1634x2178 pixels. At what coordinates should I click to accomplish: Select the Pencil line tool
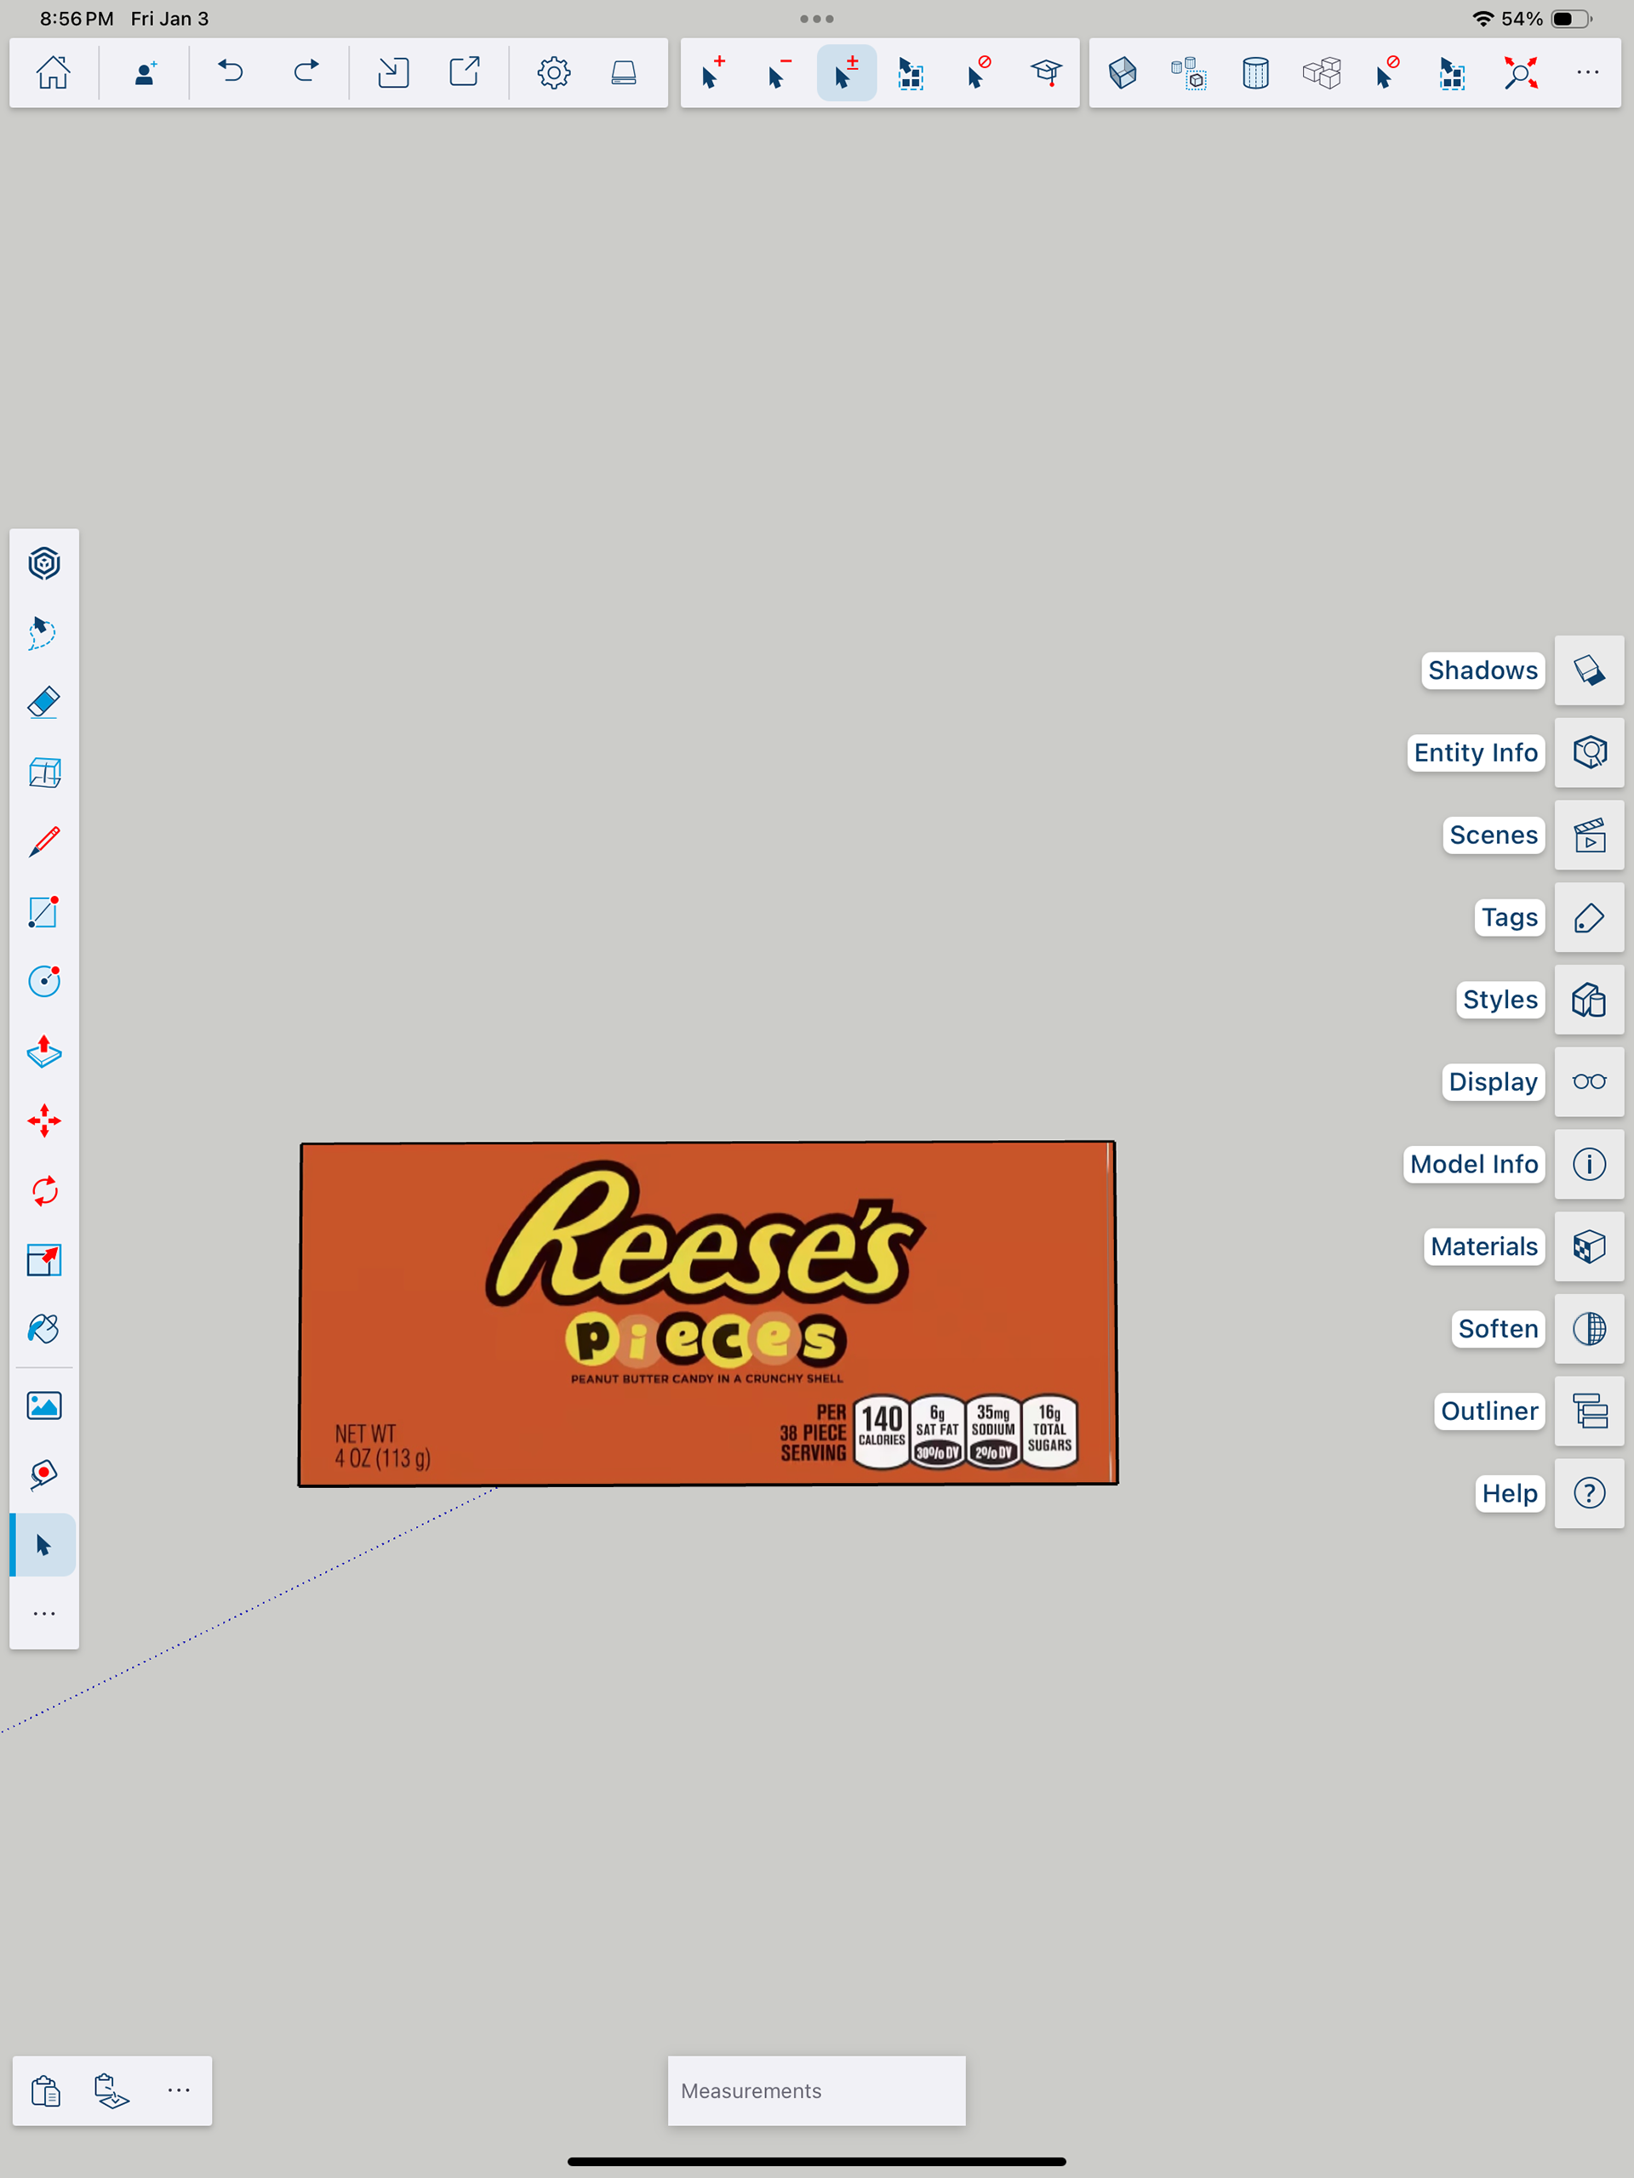pyautogui.click(x=44, y=842)
